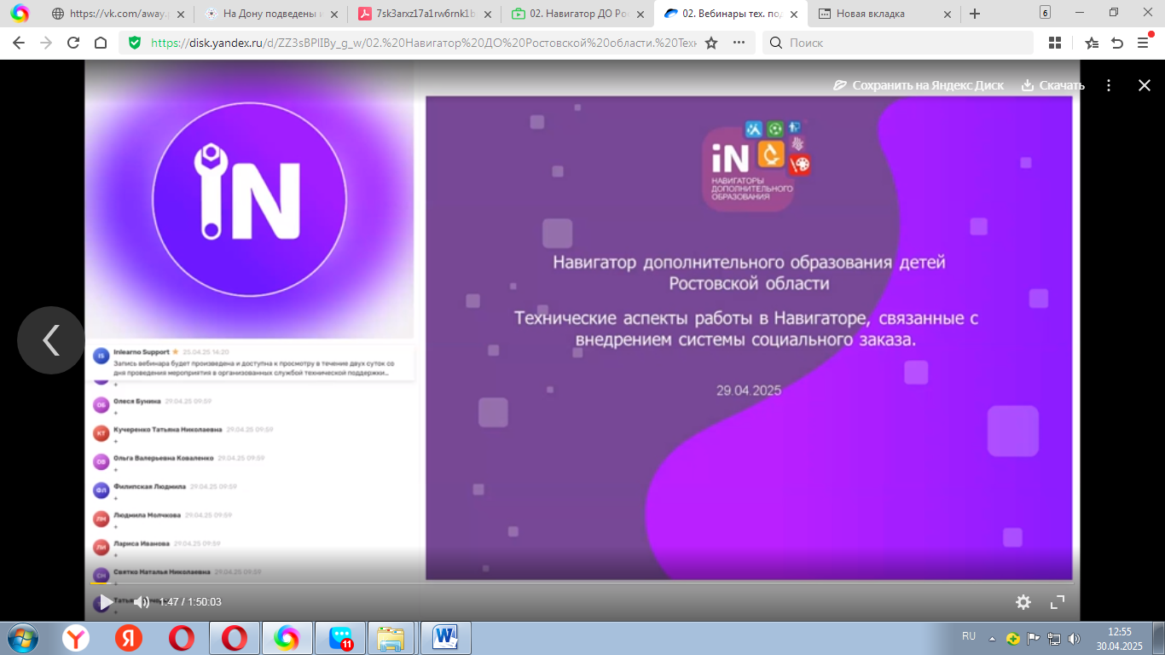
Task: Click the slide date 29.04.2025
Action: click(749, 391)
